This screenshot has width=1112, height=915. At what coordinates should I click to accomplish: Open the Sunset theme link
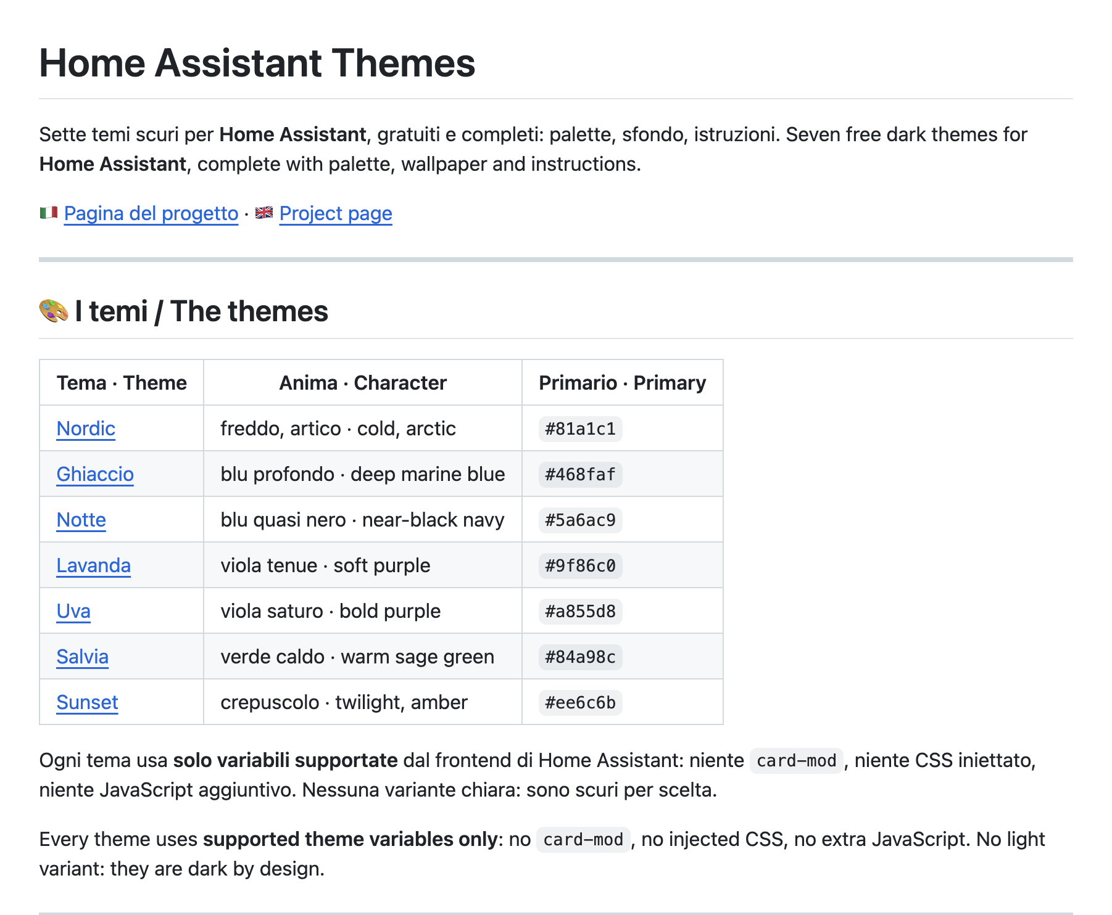[87, 702]
